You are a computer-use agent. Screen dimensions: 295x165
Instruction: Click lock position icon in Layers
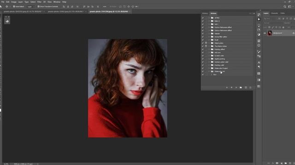click(277, 27)
